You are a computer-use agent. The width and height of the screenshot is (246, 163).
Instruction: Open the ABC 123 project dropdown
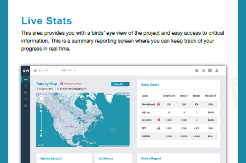point(69,70)
